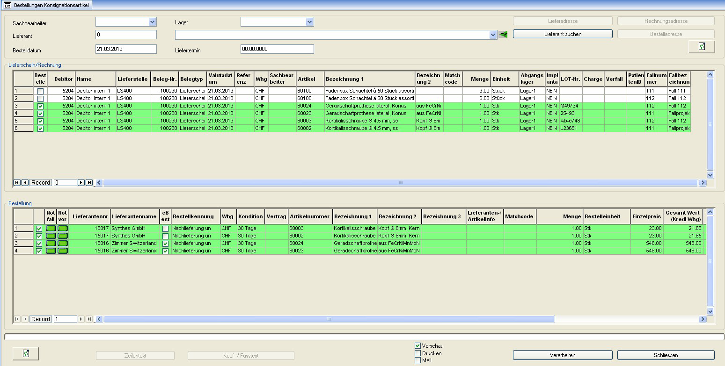The height and width of the screenshot is (366, 725).
Task: Sort by the Lieferantenname column header
Action: [134, 216]
